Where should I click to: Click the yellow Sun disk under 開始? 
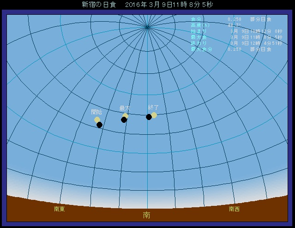point(97,120)
